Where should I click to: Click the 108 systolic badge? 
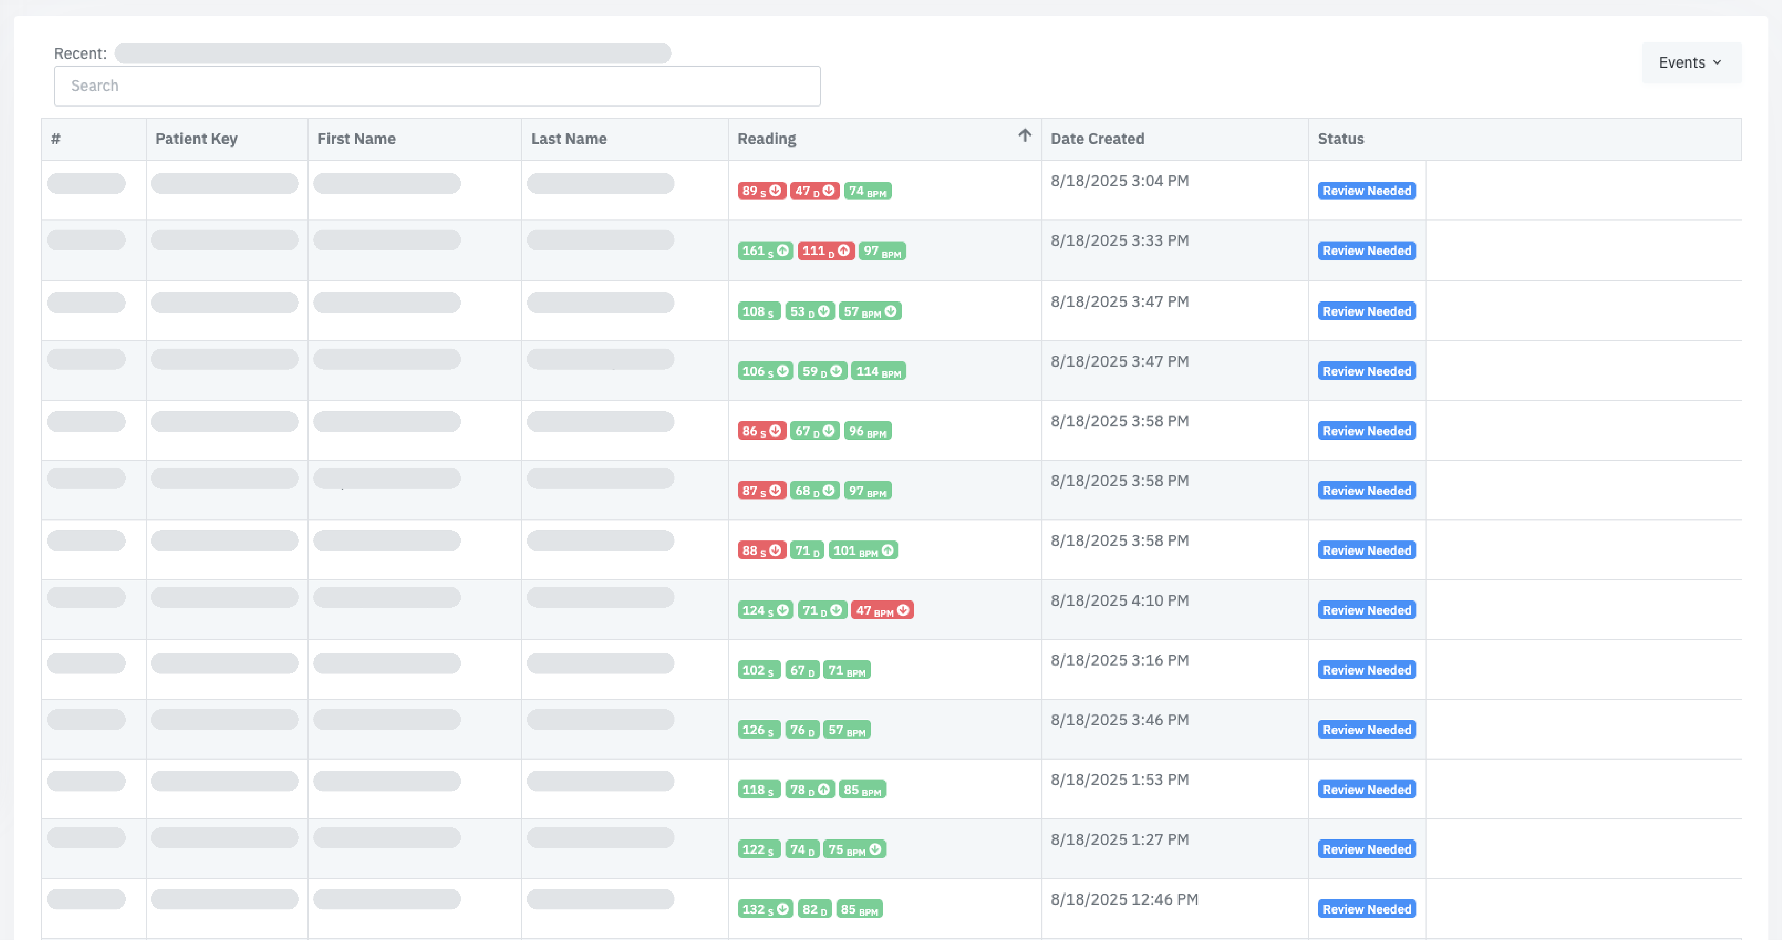[x=759, y=311]
